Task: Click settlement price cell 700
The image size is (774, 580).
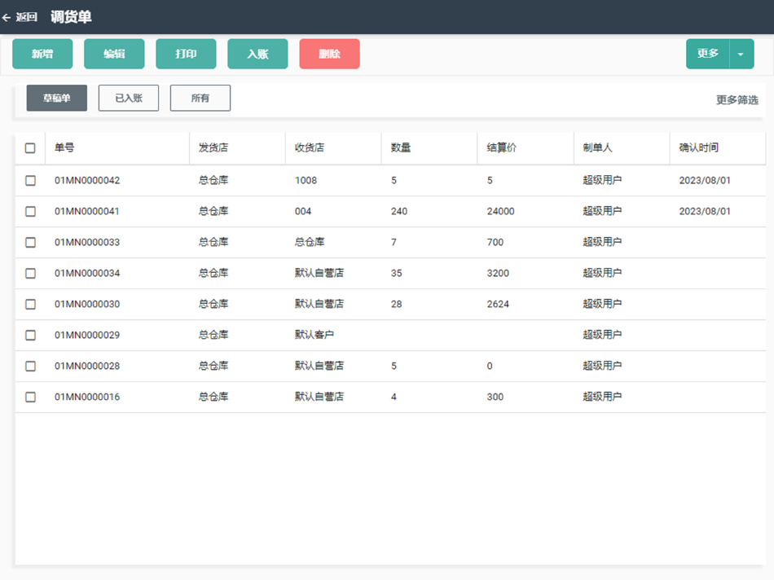Action: 495,243
